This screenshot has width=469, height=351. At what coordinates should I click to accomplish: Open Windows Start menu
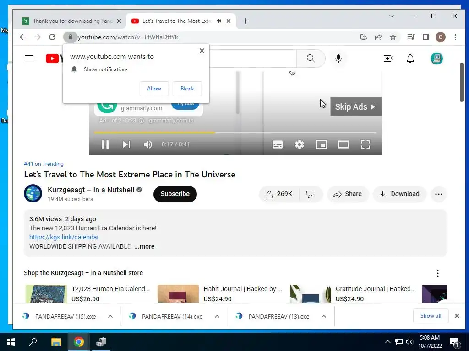point(11,342)
